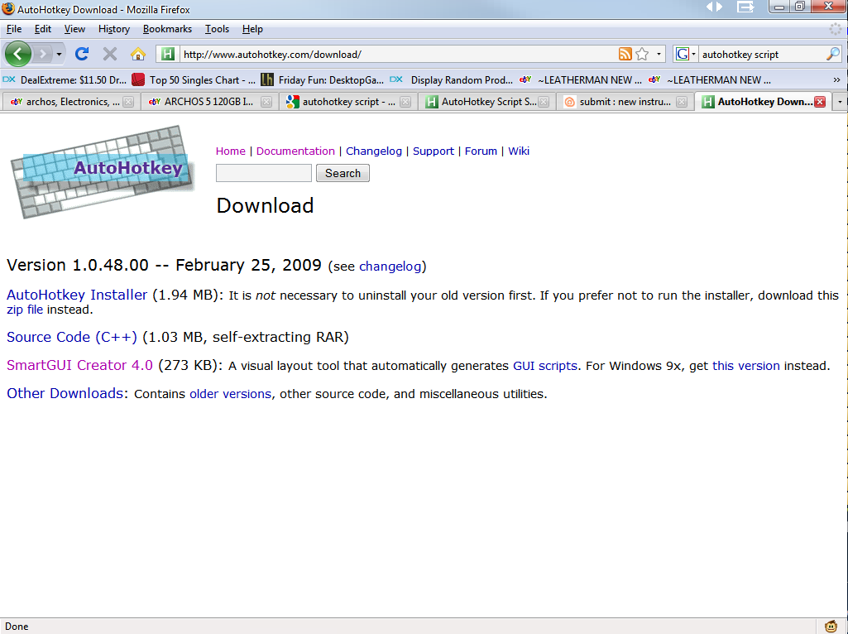Image resolution: width=848 pixels, height=634 pixels.
Task: Bookmark this page with the star icon
Action: pyautogui.click(x=642, y=54)
